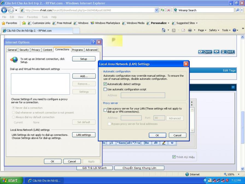Click the Setup button
Image resolution: width=245 pixels, height=184 pixels.
pyautogui.click(x=84, y=59)
